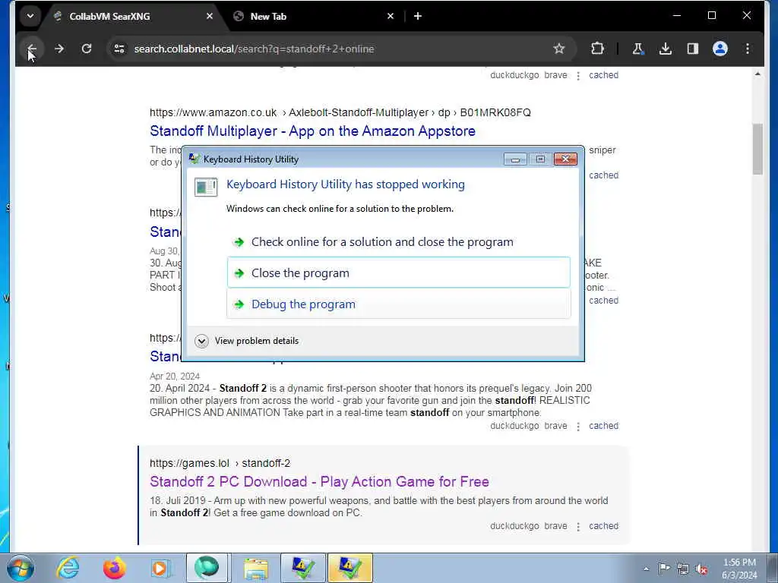Screen dimensions: 778x583
Task: Reload the current search page
Action: (x=87, y=49)
